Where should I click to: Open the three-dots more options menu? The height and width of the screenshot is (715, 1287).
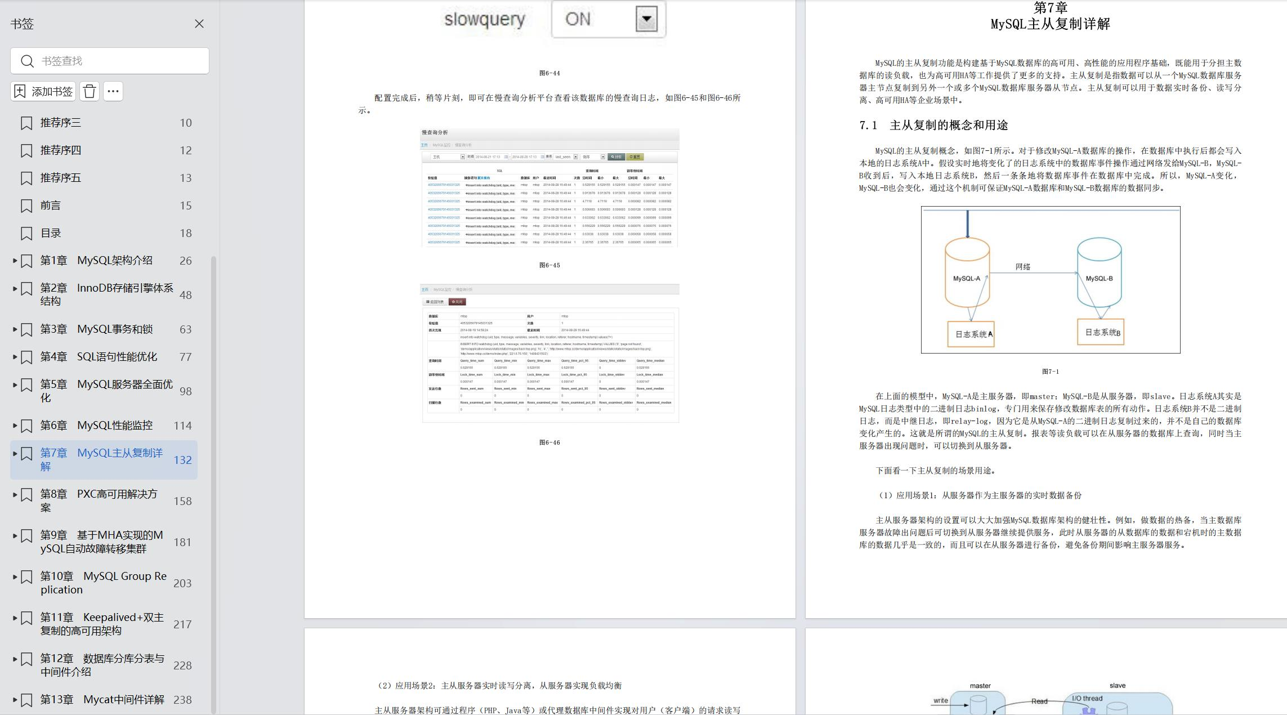pos(113,91)
